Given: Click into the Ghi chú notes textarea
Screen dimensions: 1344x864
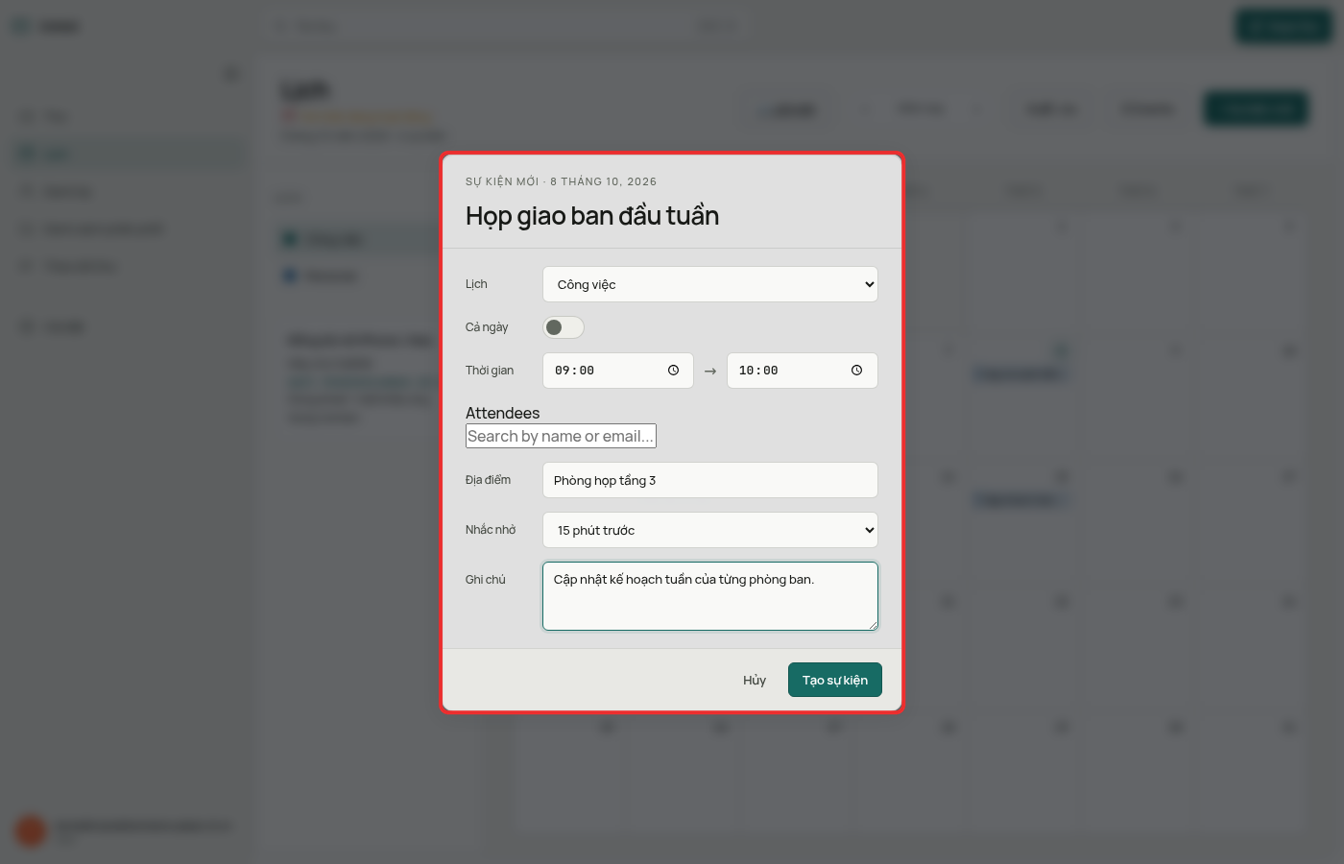Looking at the screenshot, I should (710, 596).
